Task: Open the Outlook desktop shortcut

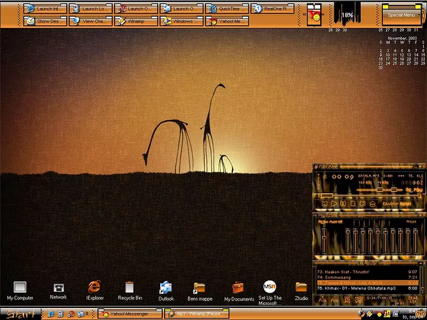Action: click(165, 288)
